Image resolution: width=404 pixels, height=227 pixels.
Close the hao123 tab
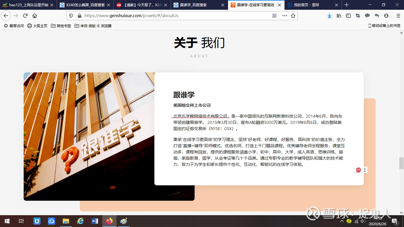point(52,5)
